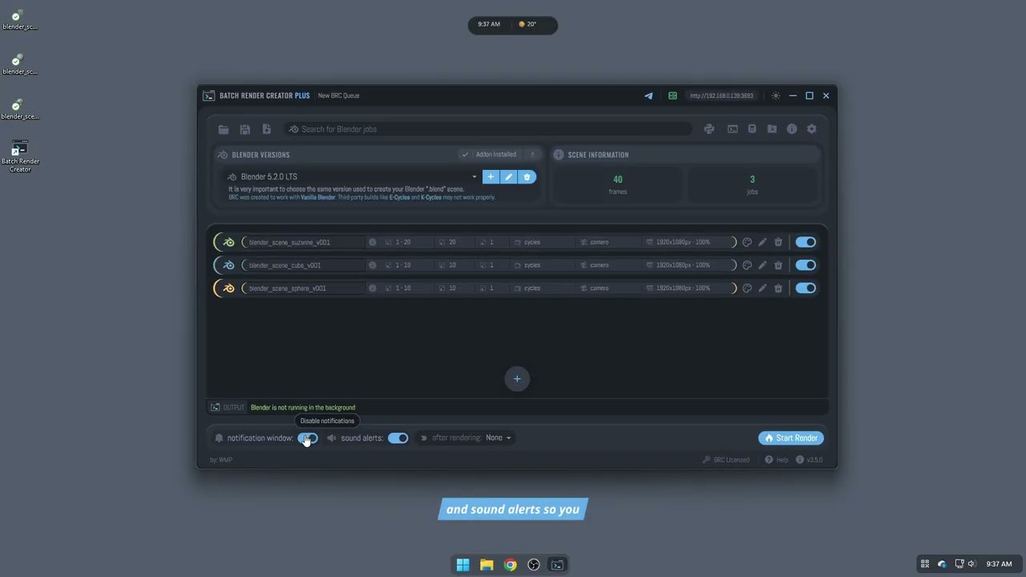Show info for the blender_scene_suzanne_v001 job
This screenshot has height=577, width=1026.
click(372, 242)
